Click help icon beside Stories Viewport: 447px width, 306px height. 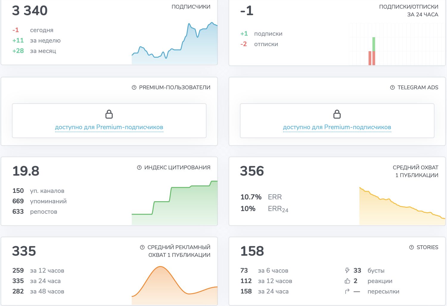(412, 247)
